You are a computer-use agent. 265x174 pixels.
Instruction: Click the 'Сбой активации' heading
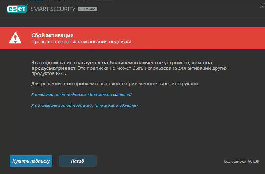[52, 35]
